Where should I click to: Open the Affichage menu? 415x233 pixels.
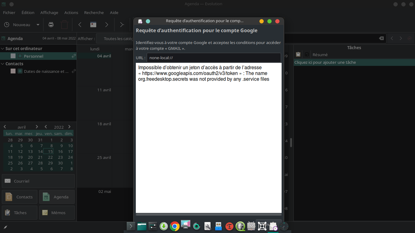coord(49,12)
